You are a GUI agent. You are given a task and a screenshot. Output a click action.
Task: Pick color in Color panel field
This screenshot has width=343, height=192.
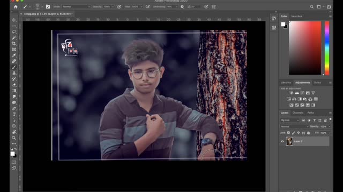click(x=305, y=48)
